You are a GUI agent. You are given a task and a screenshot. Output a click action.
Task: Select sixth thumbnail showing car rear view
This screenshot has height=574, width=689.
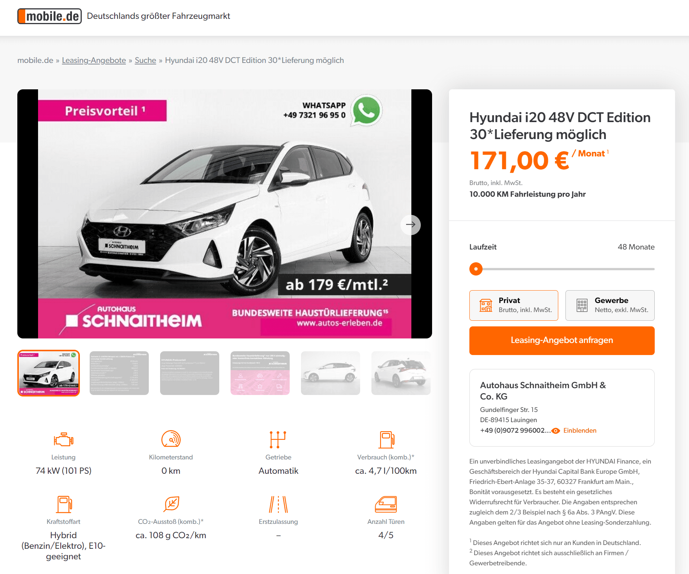[401, 373]
